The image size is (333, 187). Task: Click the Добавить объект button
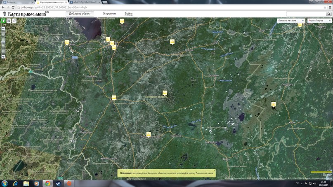point(80,14)
